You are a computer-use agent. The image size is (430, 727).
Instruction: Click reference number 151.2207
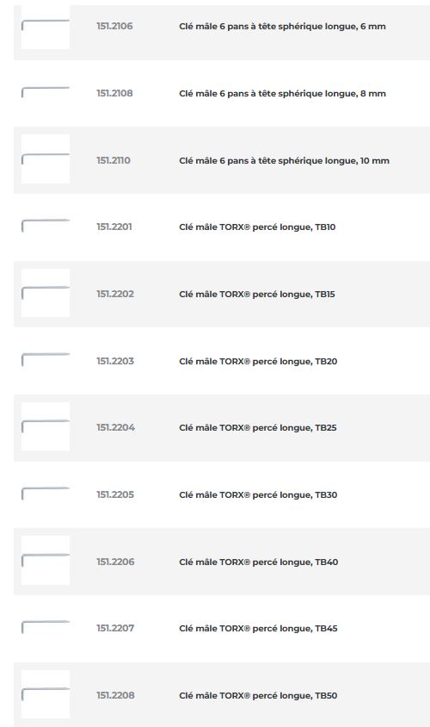click(x=114, y=628)
